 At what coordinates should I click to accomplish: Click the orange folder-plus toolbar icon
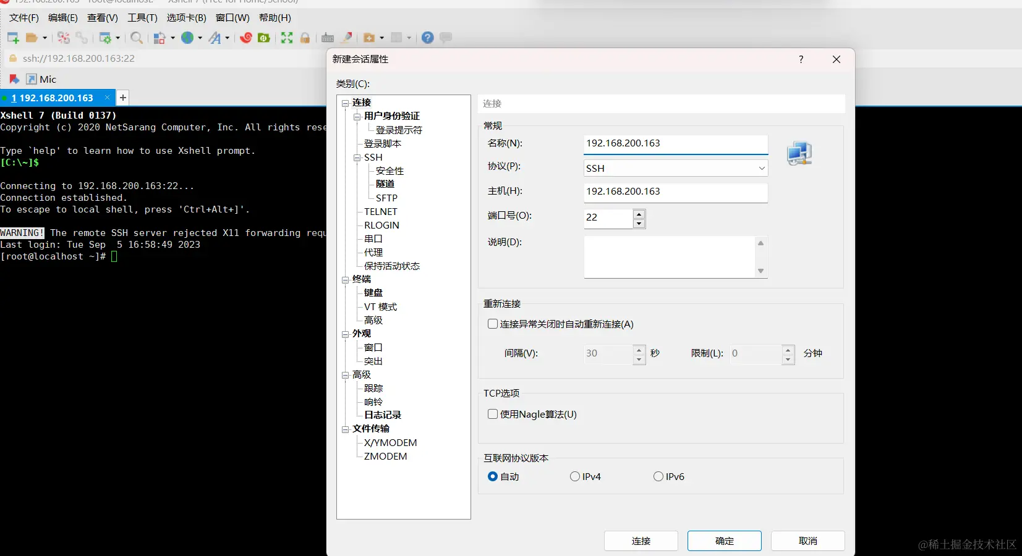[x=369, y=38]
